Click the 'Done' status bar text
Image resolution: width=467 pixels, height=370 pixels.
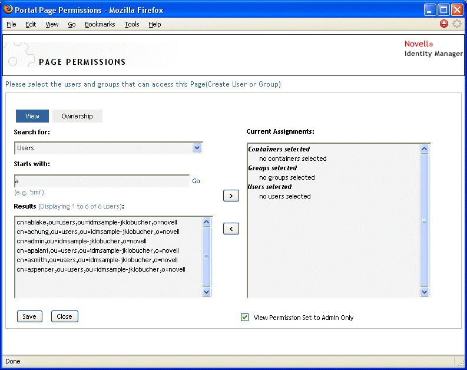pos(13,361)
